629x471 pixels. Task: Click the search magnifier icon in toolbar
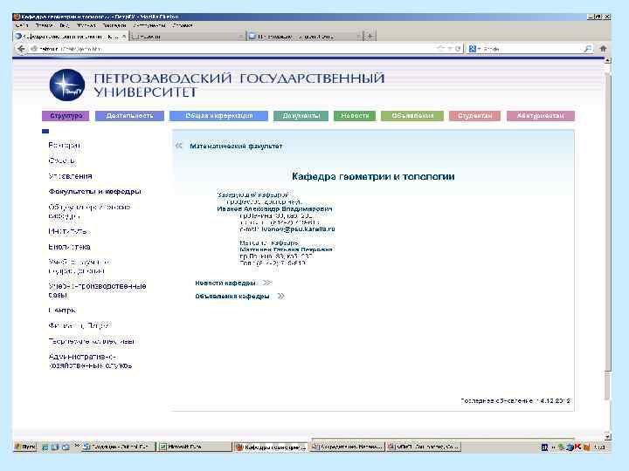(588, 49)
